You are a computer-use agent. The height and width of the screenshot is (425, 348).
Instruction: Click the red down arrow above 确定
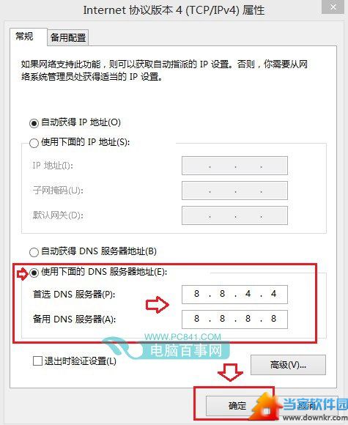[x=230, y=372]
